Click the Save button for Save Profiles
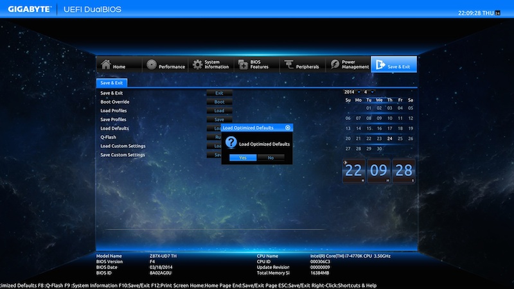This screenshot has height=289, width=514. [x=219, y=119]
